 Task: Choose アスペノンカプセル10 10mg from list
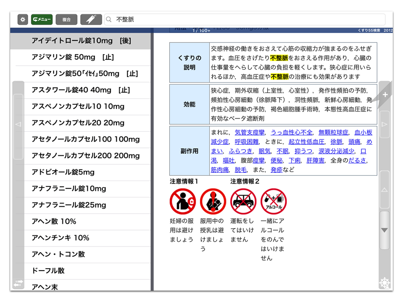(78, 107)
